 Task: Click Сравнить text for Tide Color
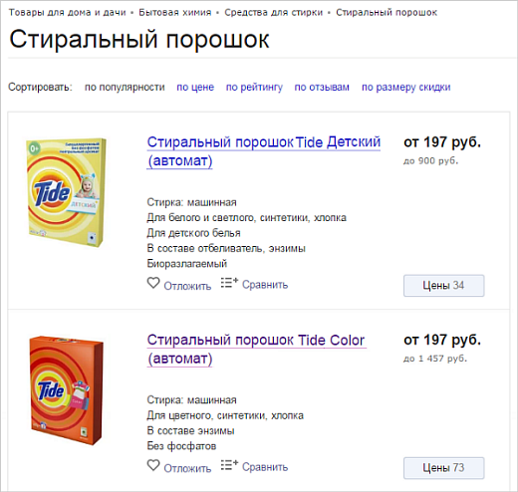coord(265,467)
